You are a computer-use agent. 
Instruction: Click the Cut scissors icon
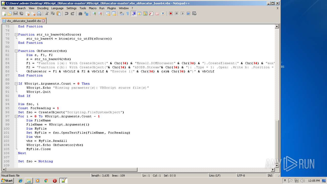[x=47, y=14]
